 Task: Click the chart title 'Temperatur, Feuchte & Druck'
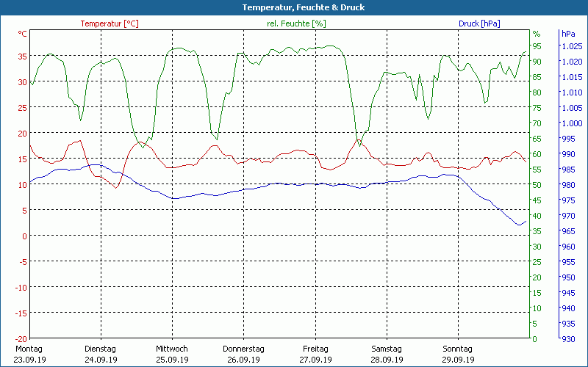coord(304,7)
